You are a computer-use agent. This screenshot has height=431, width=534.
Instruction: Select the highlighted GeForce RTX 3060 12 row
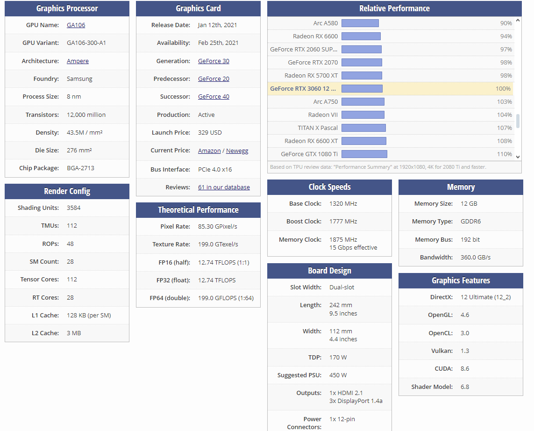tap(391, 89)
